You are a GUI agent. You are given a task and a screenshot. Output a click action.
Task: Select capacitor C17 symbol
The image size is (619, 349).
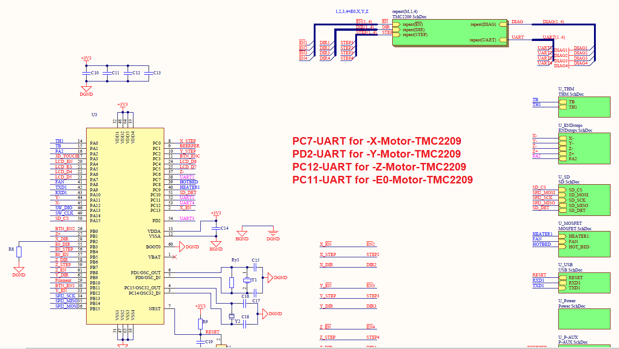click(x=255, y=293)
